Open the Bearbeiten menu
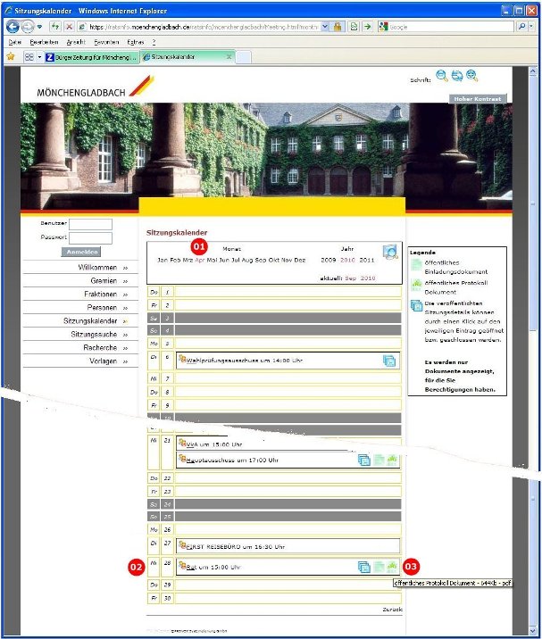This screenshot has height=639, width=542. pyautogui.click(x=44, y=42)
